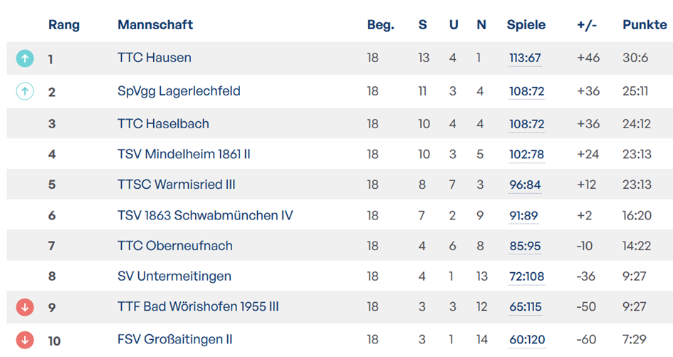Click the Rang column header

[64, 25]
